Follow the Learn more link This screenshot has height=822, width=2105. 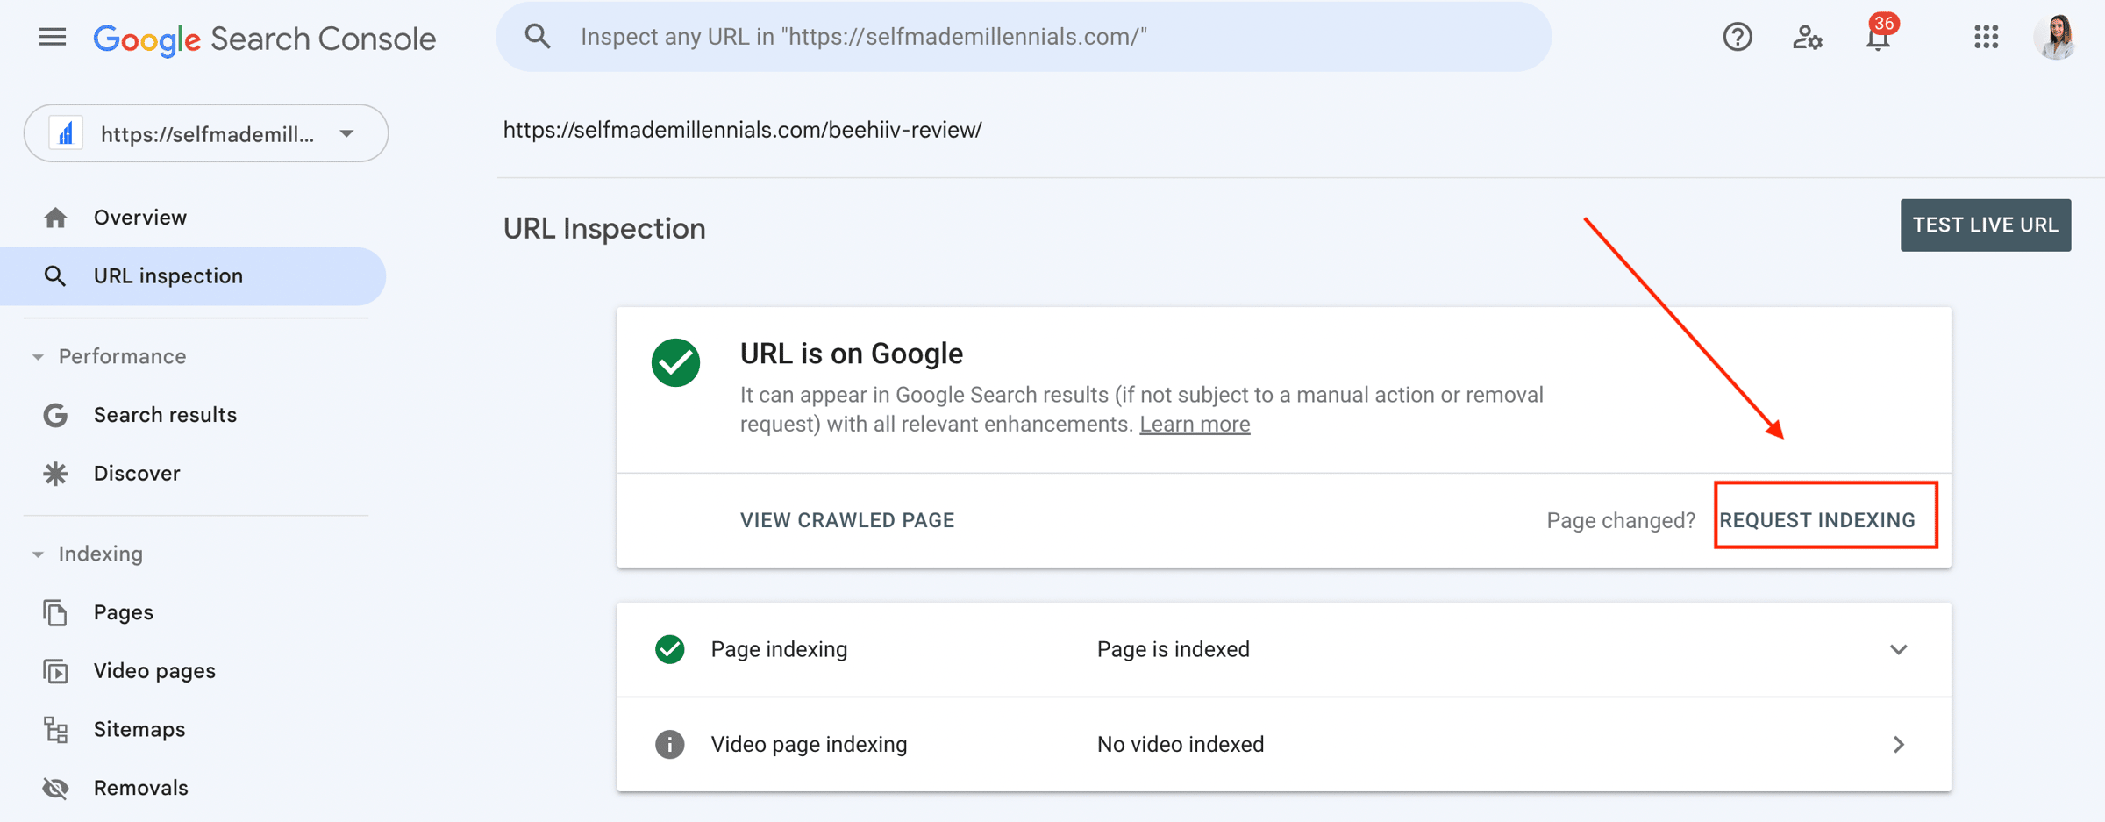click(x=1195, y=425)
